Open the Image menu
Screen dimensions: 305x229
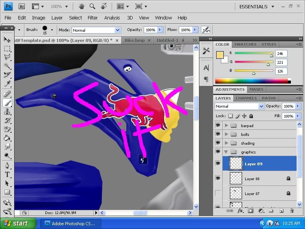point(39,18)
